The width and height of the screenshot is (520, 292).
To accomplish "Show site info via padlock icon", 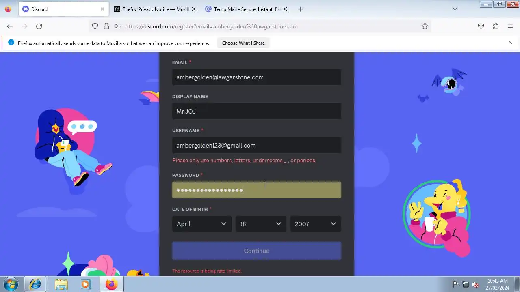I will coord(106,26).
